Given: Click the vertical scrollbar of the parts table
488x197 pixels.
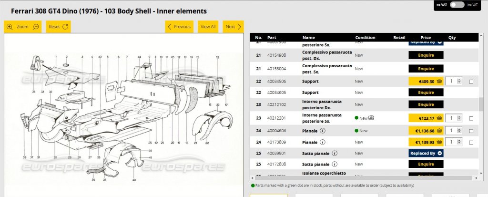Looking at the screenshot, I should click(481, 104).
